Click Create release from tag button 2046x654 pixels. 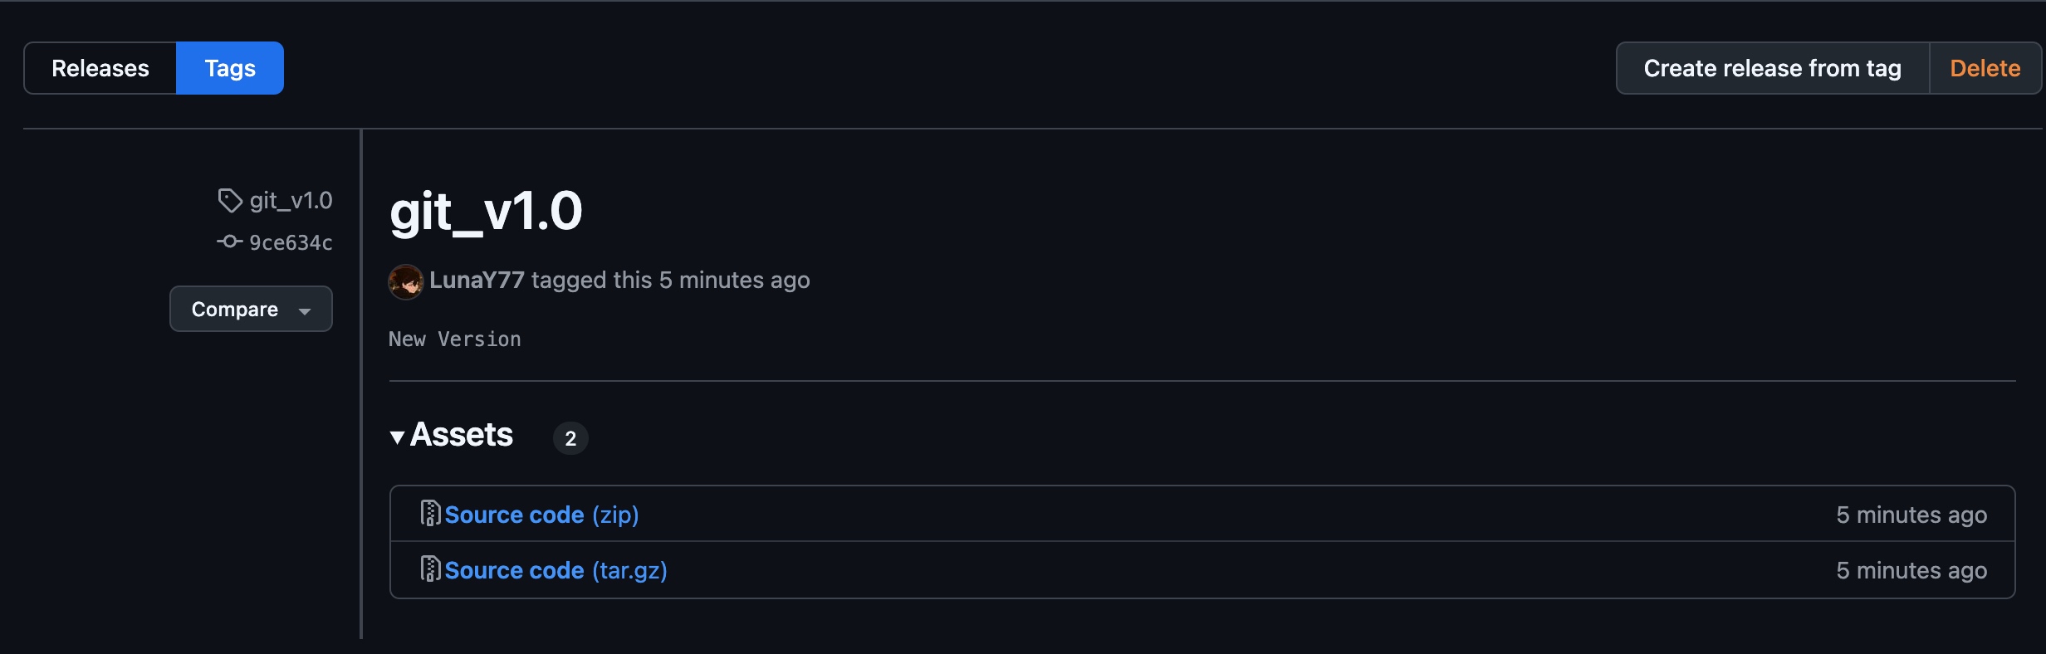[1773, 68]
